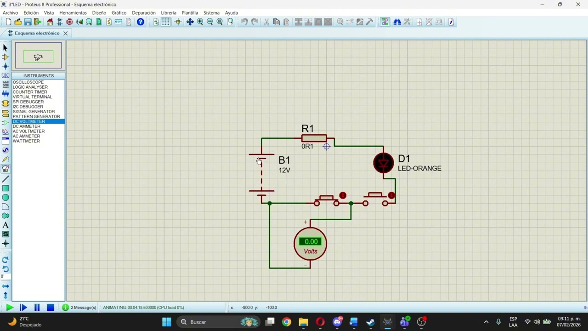588x331 pixels.
Task: Save the project with the floppy disk icon
Action: 28,22
